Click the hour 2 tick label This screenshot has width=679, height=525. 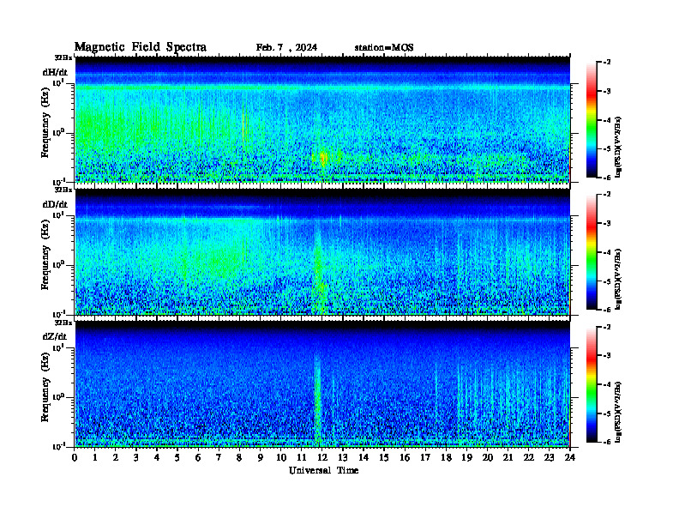pos(116,458)
